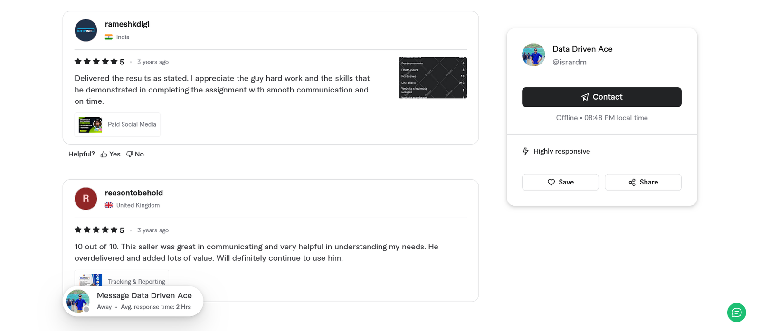Toggle Save on Data Driven Ace's profile

[x=560, y=182]
